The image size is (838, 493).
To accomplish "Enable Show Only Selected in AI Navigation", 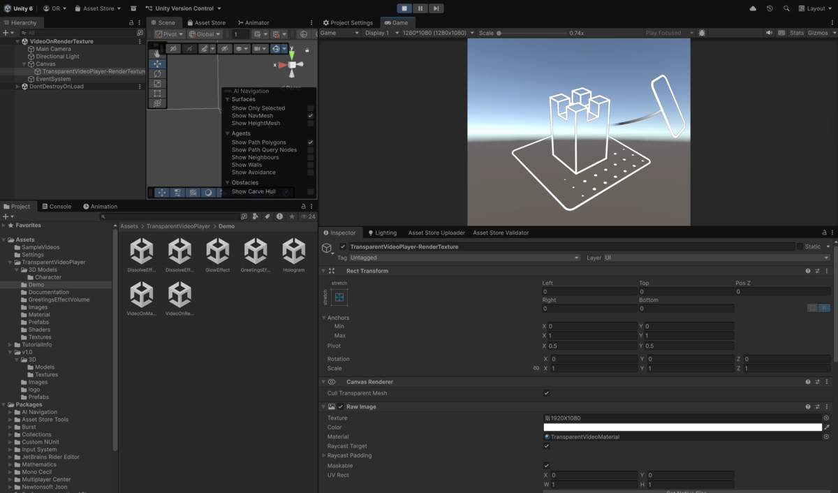I will 310,108.
